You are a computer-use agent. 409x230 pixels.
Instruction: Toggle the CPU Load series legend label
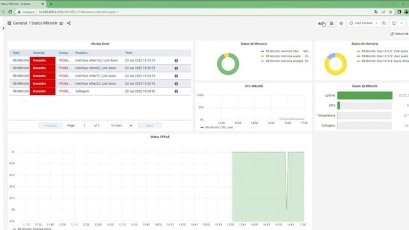pyautogui.click(x=219, y=128)
